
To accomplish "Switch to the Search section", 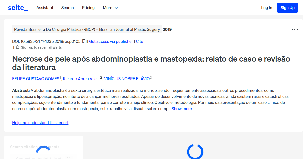I will [67, 8].
